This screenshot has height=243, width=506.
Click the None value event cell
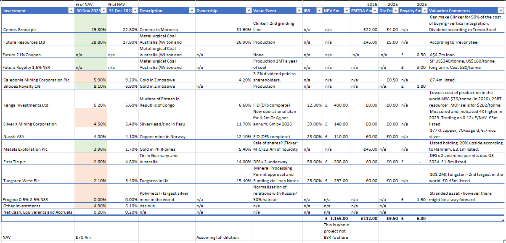point(277,52)
